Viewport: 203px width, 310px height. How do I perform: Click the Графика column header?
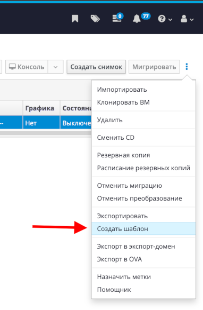point(41,108)
